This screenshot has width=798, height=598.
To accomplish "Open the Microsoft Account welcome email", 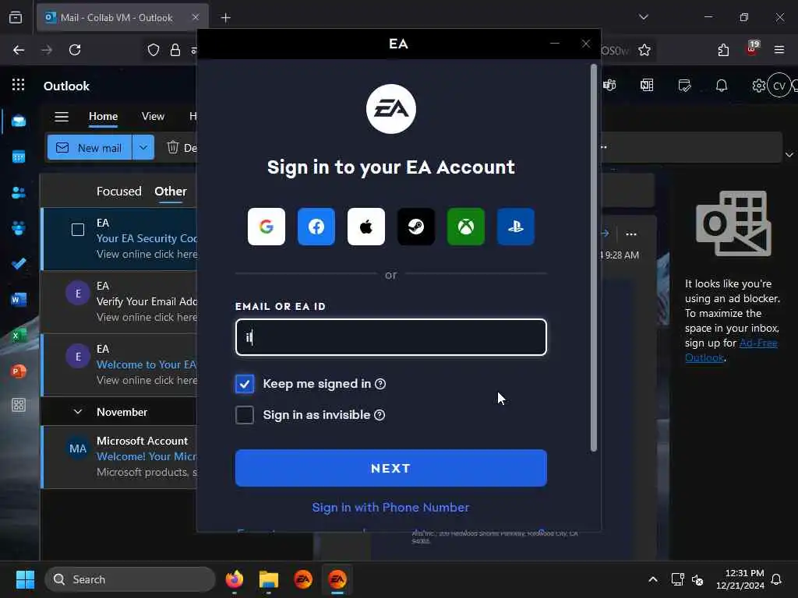I will 119,456.
